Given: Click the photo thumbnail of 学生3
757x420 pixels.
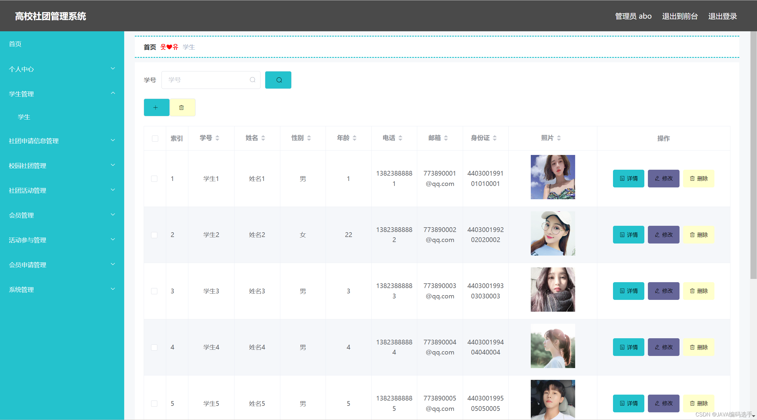Looking at the screenshot, I should click(x=553, y=290).
